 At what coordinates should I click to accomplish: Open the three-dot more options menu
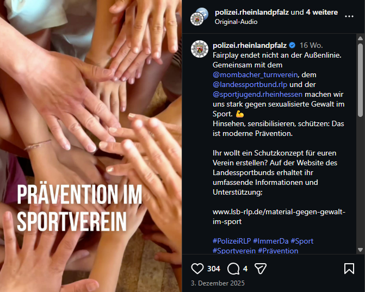349,16
